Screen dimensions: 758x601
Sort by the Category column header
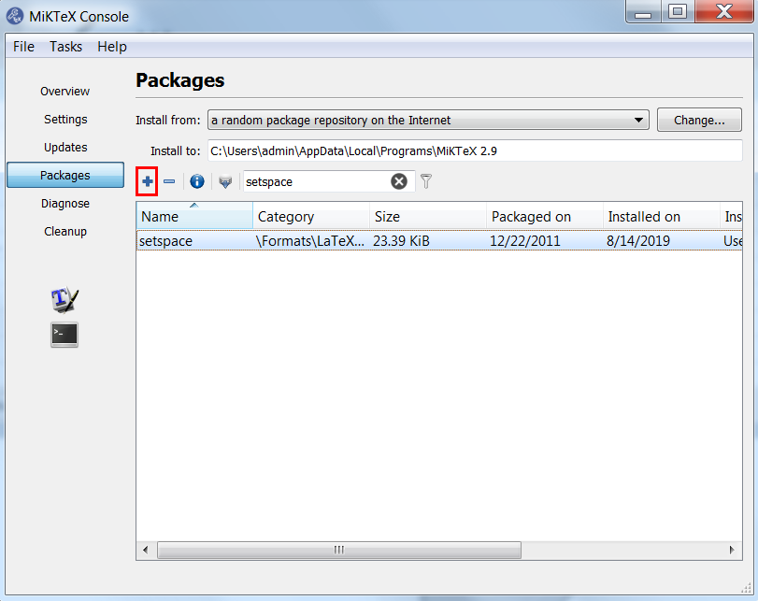311,216
